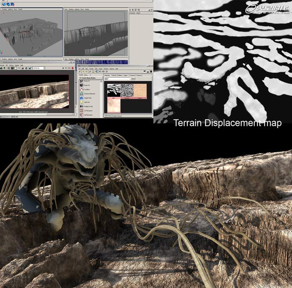
Task: Show bottom tabs only in Hypershade
Action: pos(148,72)
